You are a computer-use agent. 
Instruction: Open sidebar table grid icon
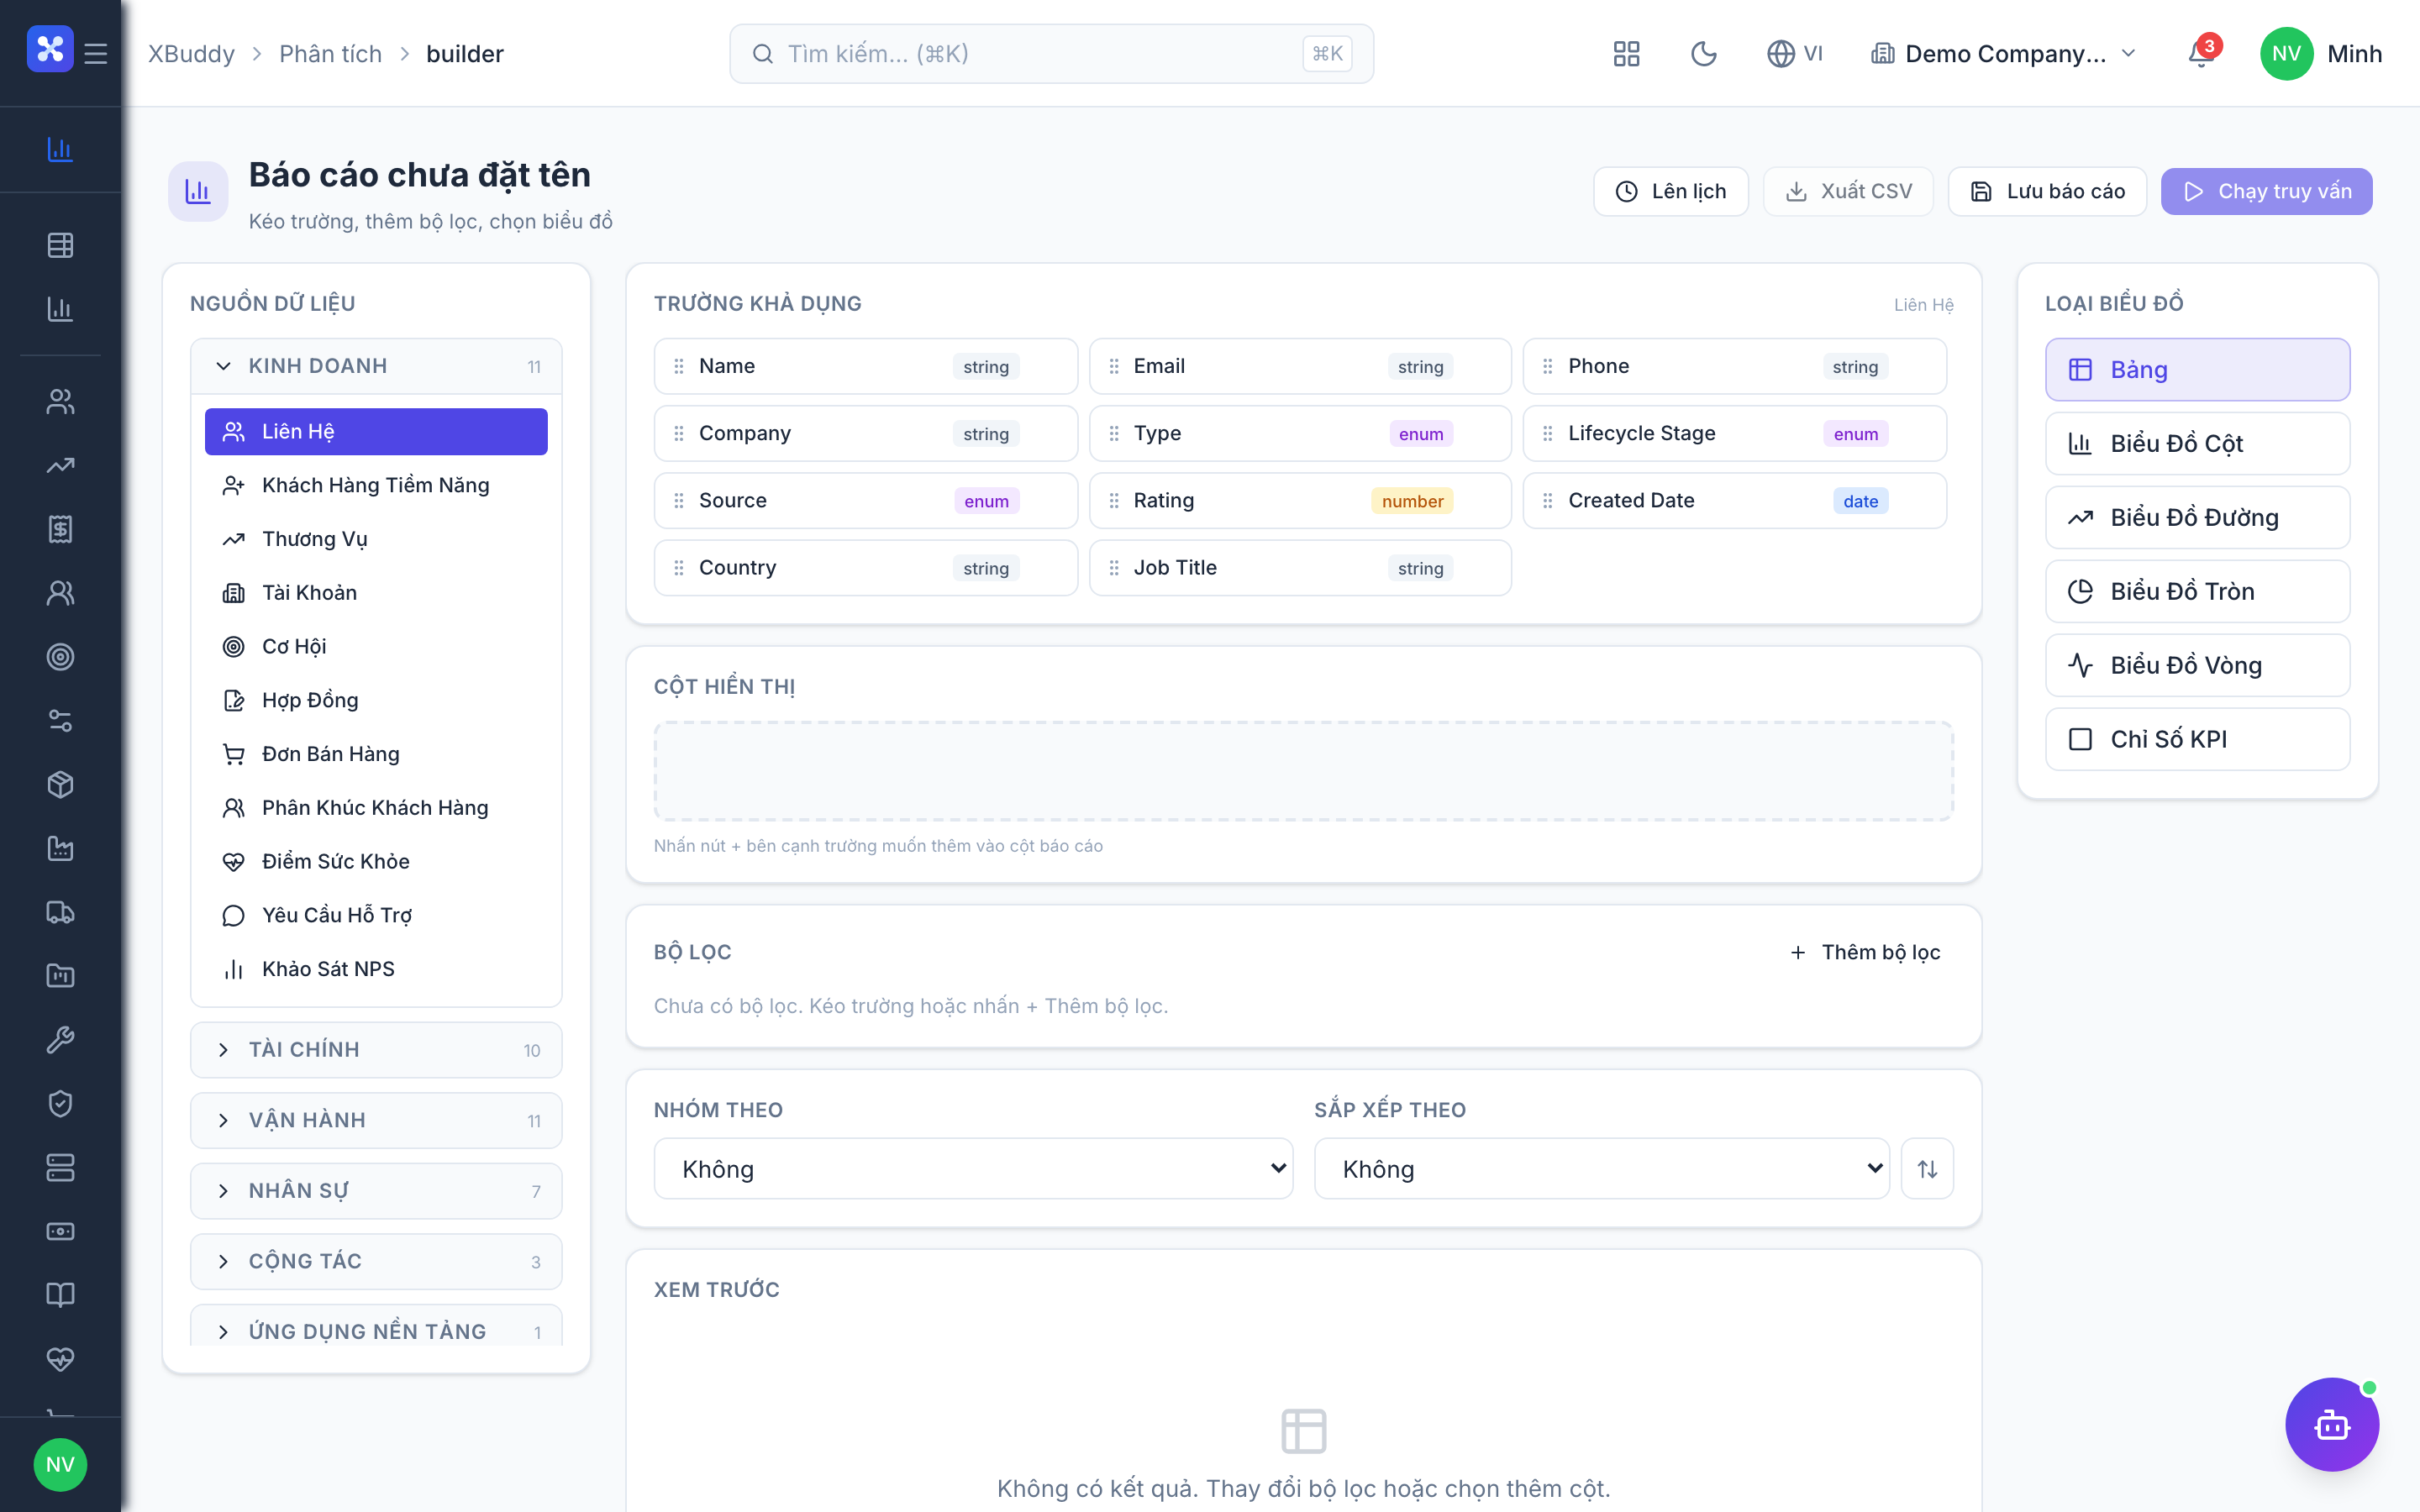pos(60,245)
